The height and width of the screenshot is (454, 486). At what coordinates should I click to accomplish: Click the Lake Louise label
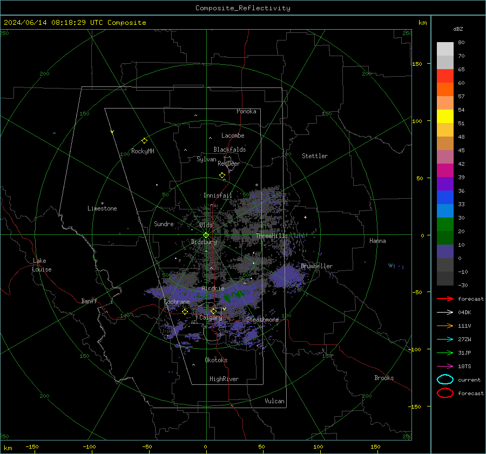[x=42, y=265]
